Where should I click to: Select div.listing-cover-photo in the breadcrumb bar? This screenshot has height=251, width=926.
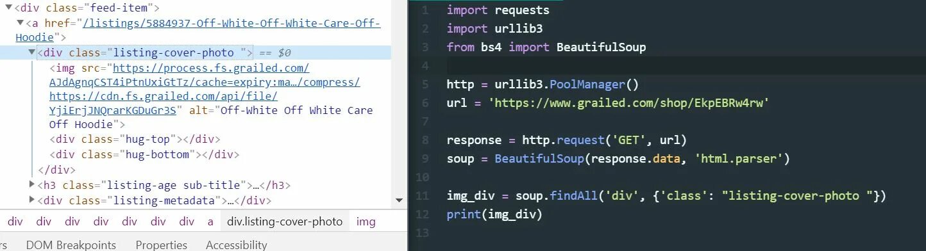tap(285, 222)
